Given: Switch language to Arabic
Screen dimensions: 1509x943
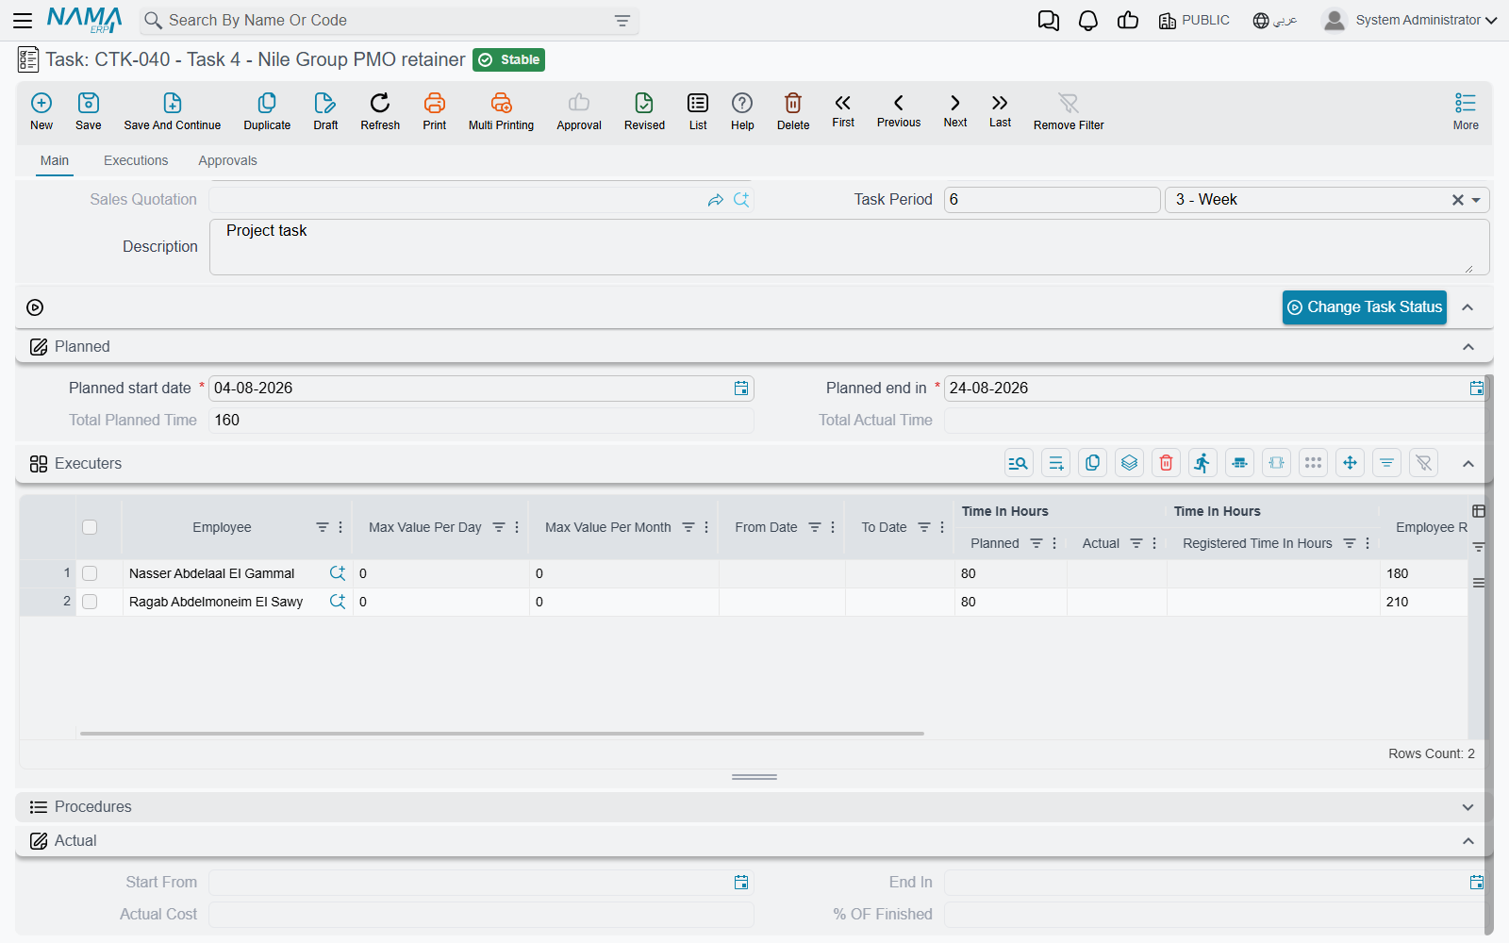Looking at the screenshot, I should pos(1275,20).
